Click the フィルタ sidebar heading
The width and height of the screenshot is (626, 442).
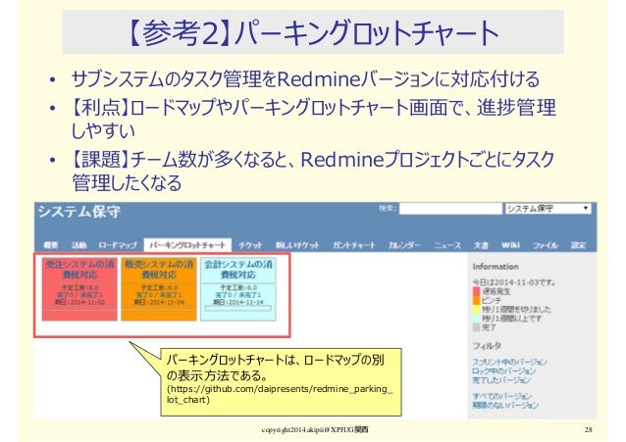(487, 345)
